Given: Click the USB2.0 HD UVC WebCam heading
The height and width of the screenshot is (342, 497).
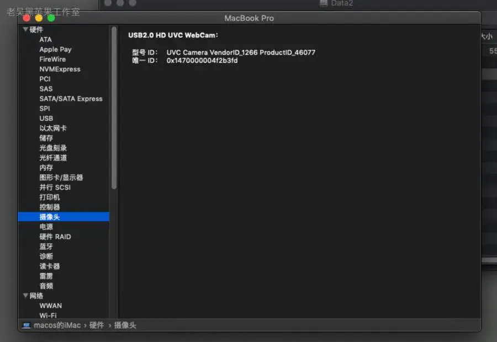Looking at the screenshot, I should (173, 35).
